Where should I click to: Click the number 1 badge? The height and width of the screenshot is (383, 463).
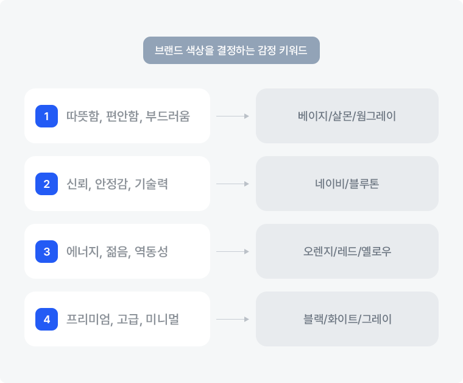46,116
